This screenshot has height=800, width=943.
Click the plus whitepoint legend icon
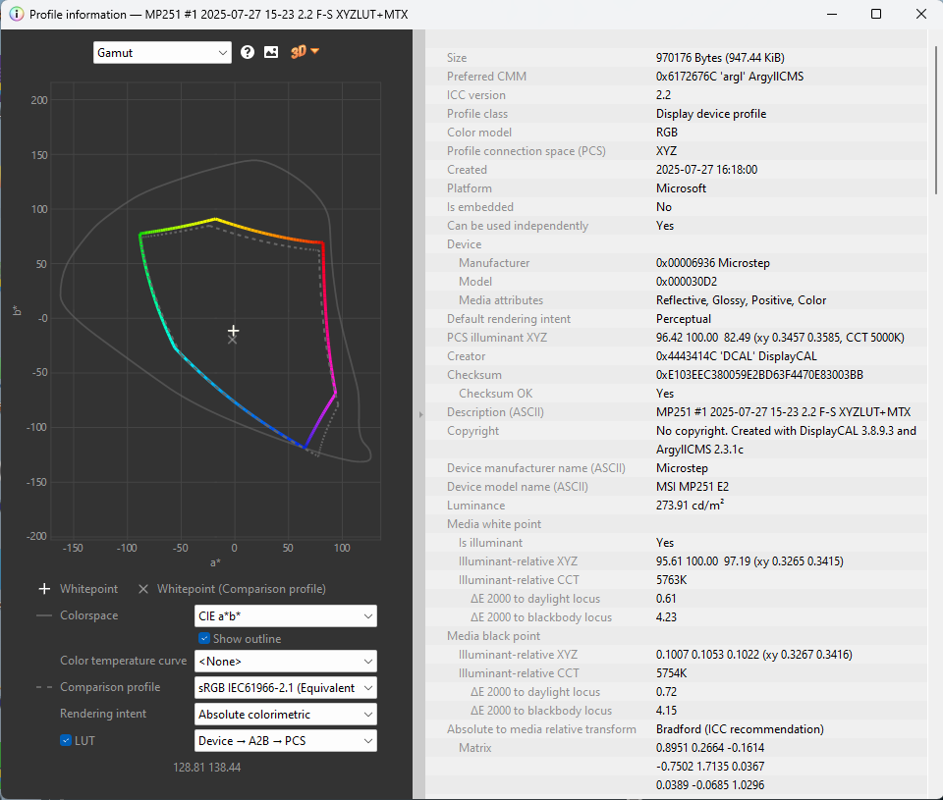44,589
